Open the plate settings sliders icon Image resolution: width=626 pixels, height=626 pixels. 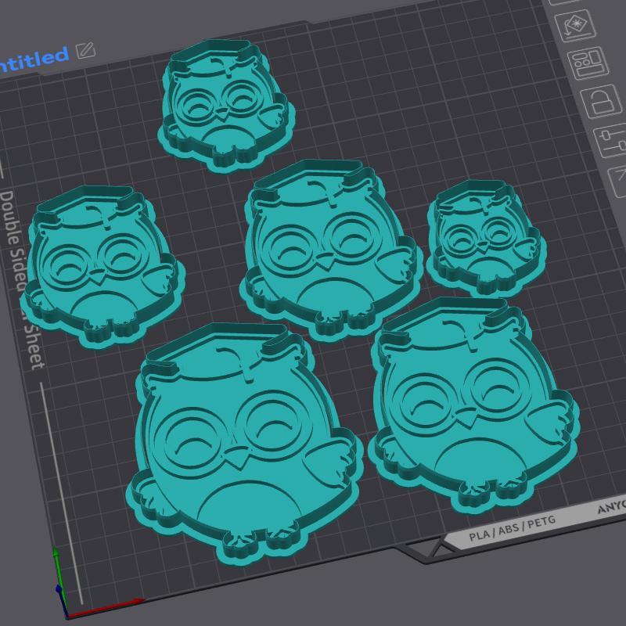point(612,140)
